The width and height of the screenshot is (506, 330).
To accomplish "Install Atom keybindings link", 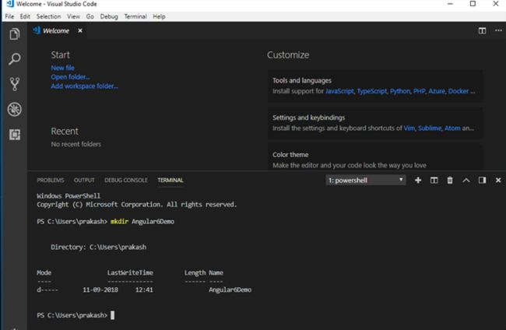I will (452, 128).
